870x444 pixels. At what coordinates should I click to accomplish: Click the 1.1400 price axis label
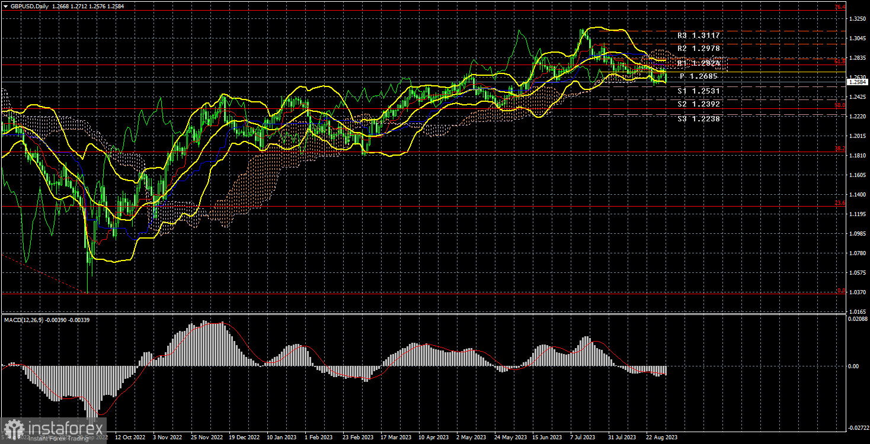click(857, 195)
